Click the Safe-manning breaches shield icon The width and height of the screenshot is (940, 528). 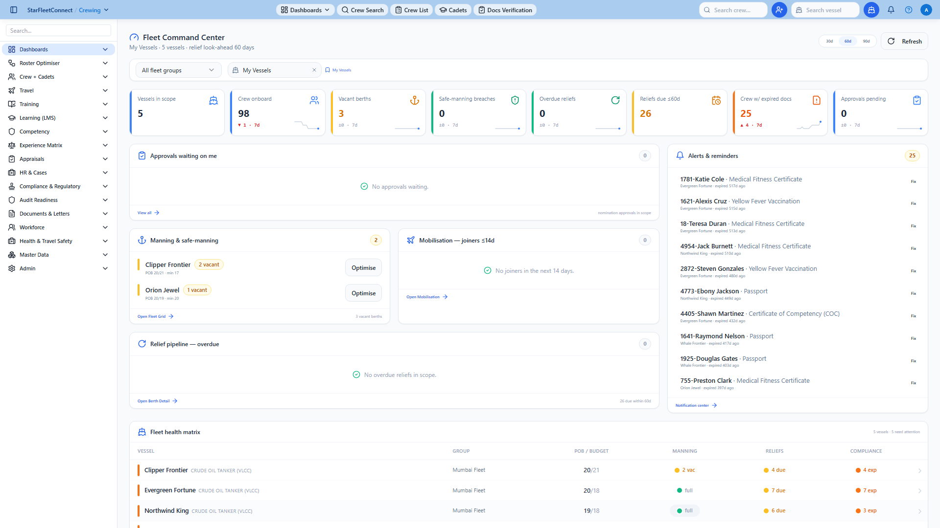(x=515, y=100)
